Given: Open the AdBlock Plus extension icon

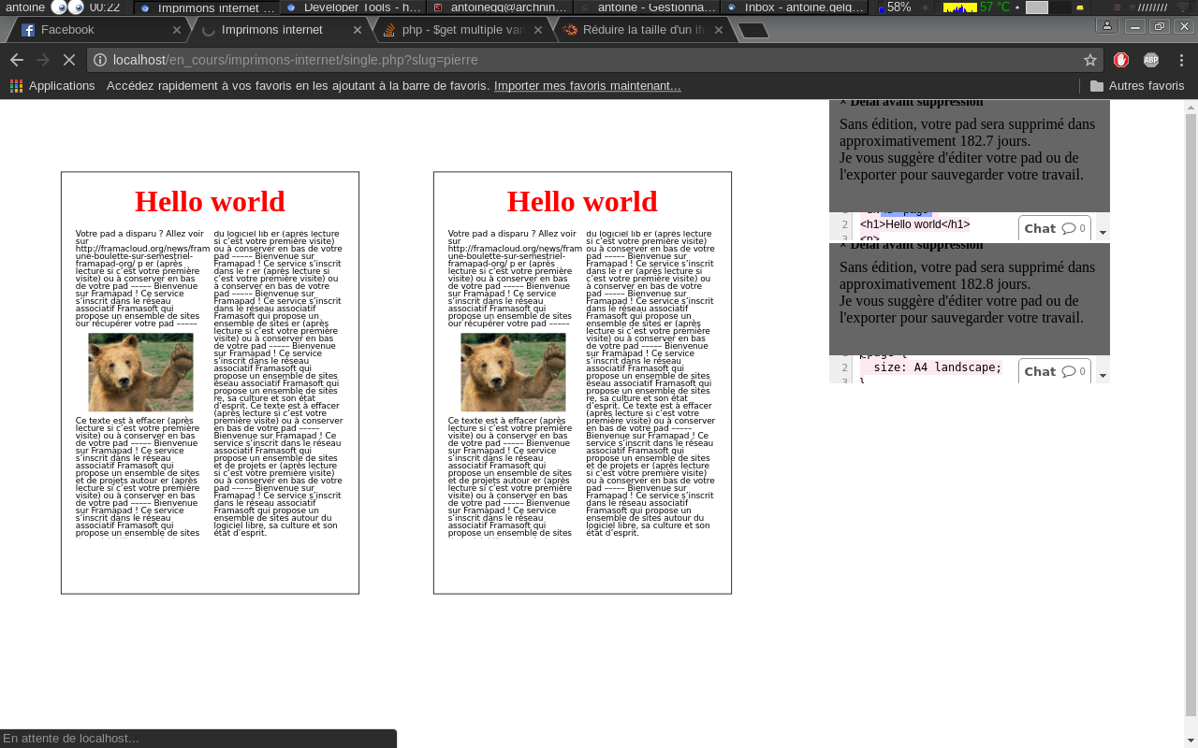Looking at the screenshot, I should pos(1151,60).
